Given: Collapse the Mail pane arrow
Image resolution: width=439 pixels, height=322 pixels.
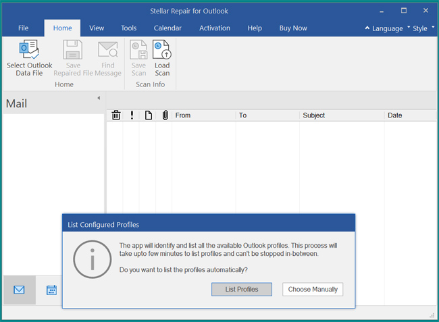Looking at the screenshot, I should point(99,98).
